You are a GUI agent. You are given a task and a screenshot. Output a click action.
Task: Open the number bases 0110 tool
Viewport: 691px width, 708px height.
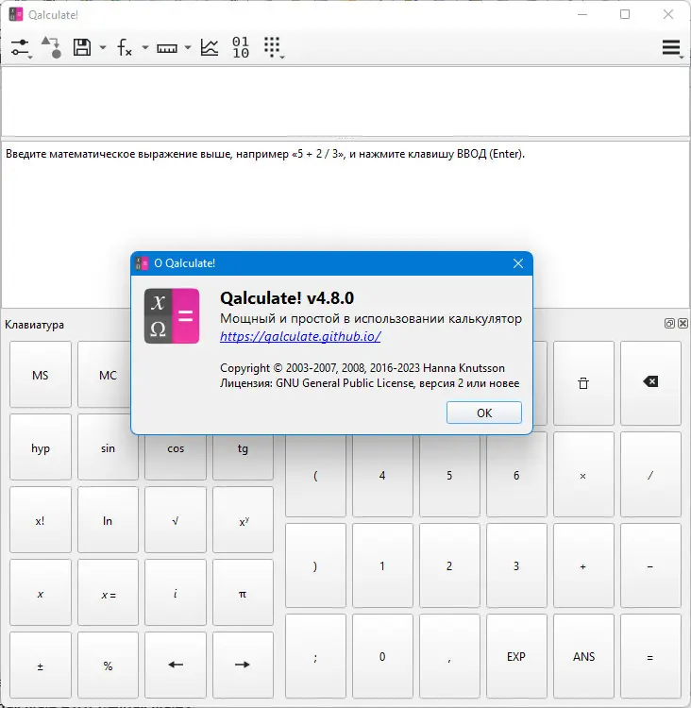click(241, 47)
